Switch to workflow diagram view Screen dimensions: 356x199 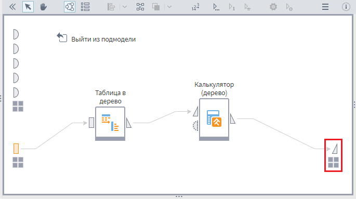click(70, 7)
